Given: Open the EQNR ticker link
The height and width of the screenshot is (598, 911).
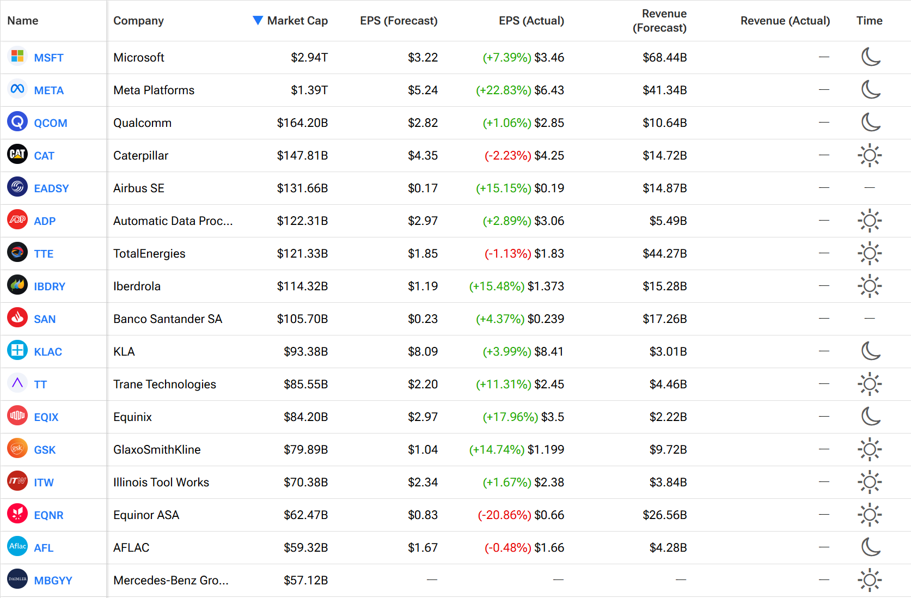Looking at the screenshot, I should click(x=48, y=515).
